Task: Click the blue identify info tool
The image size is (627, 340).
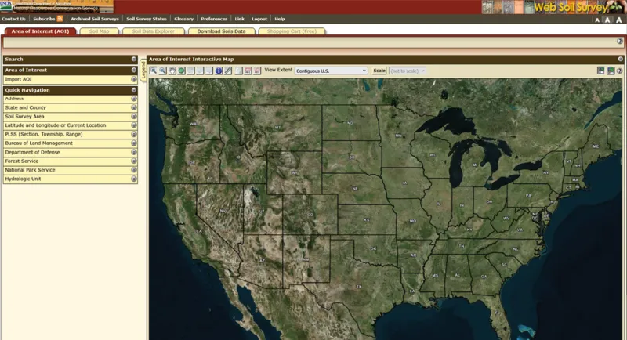Action: (219, 71)
